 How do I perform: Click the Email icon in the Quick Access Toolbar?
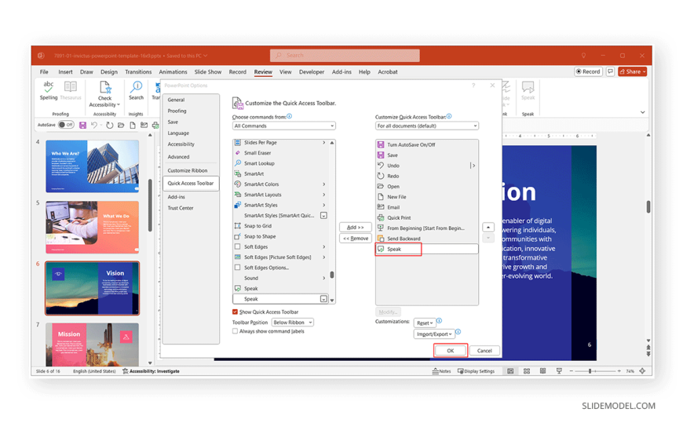click(x=144, y=125)
